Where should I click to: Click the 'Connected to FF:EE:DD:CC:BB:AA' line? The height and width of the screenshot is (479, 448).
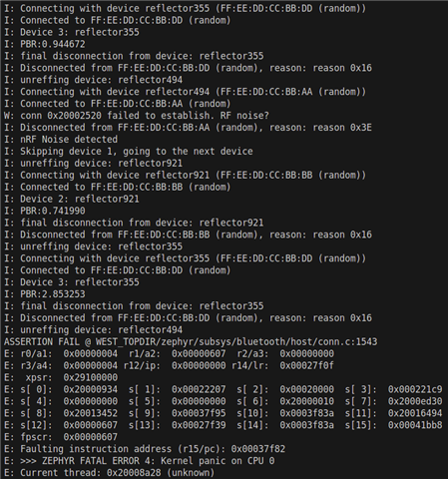118,104
